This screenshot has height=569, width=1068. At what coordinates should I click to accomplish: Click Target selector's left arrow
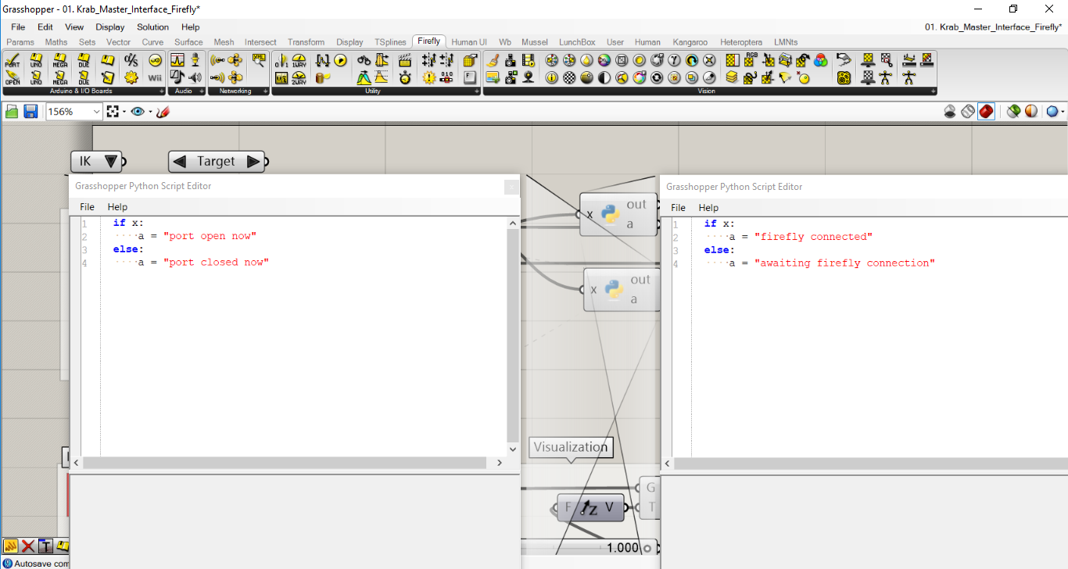(180, 162)
